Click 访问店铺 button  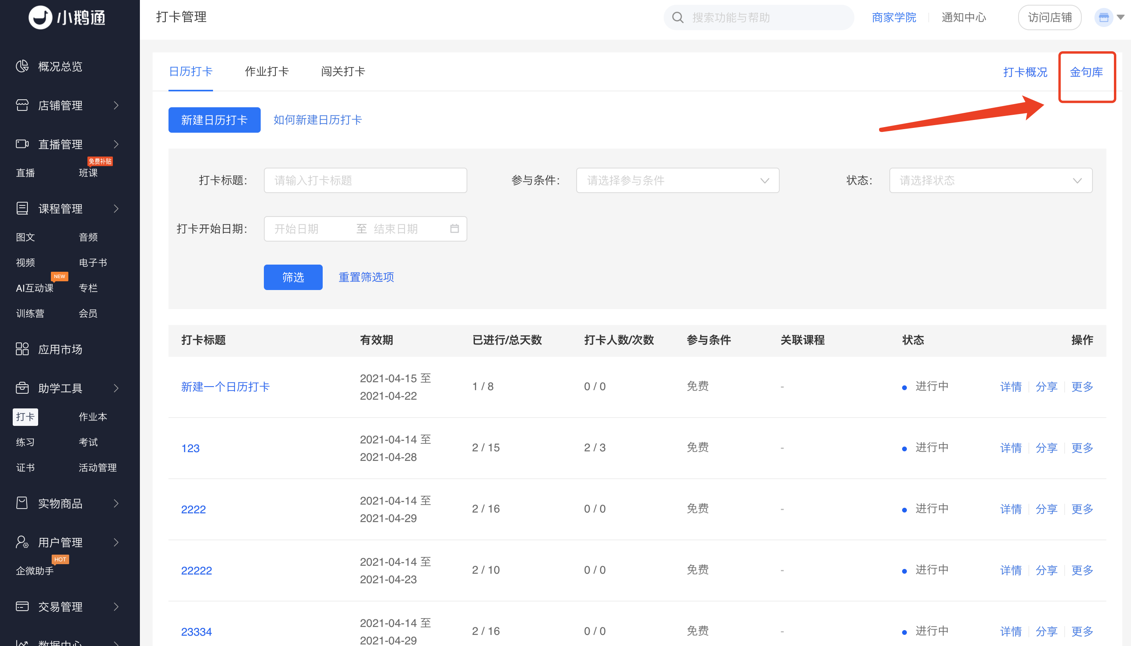coord(1050,17)
